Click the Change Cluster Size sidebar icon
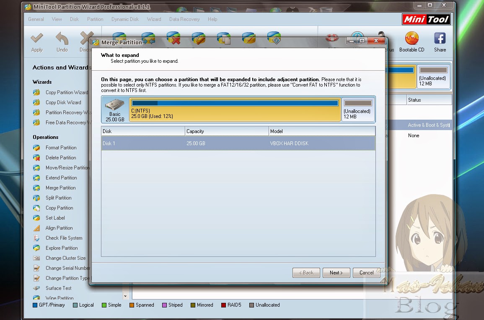Screen dimensions: 484x320 pyautogui.click(x=36, y=258)
